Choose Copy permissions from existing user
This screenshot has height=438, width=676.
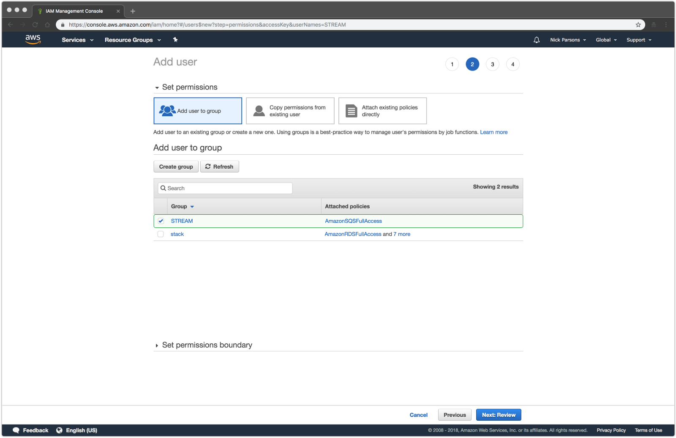[x=290, y=111]
